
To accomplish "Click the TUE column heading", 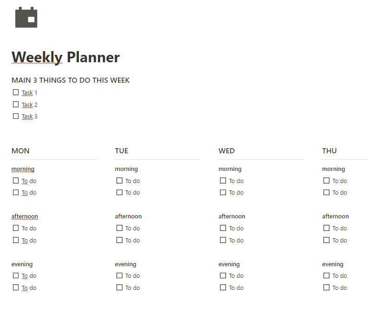I will [122, 151].
